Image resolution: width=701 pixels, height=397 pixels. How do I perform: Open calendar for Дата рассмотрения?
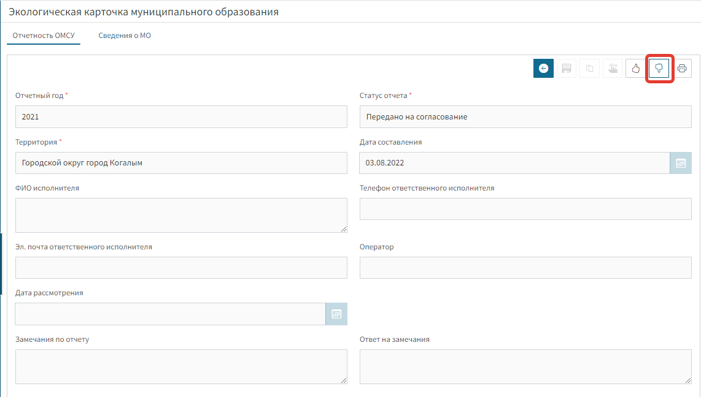tap(336, 314)
